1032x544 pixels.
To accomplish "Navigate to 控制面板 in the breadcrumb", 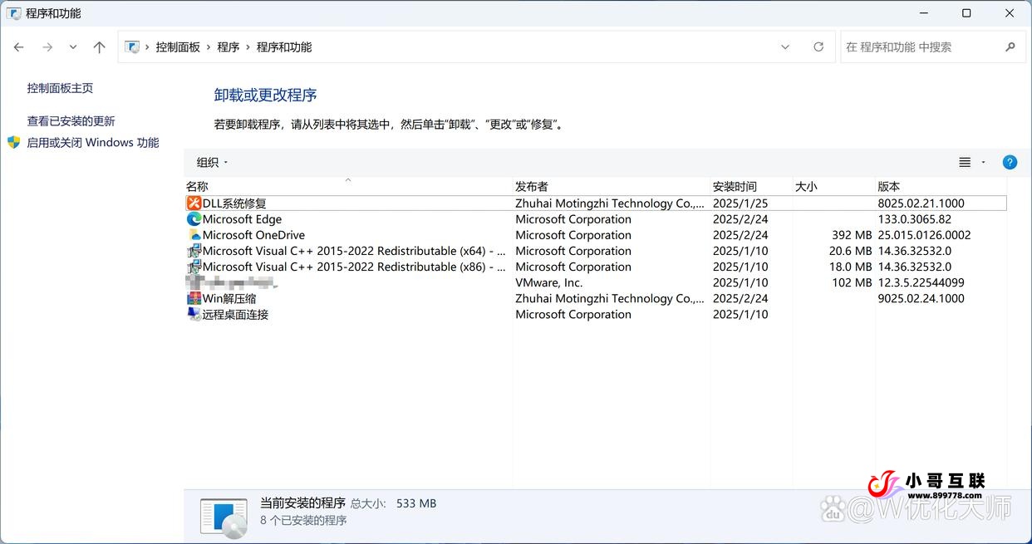I will (x=180, y=47).
